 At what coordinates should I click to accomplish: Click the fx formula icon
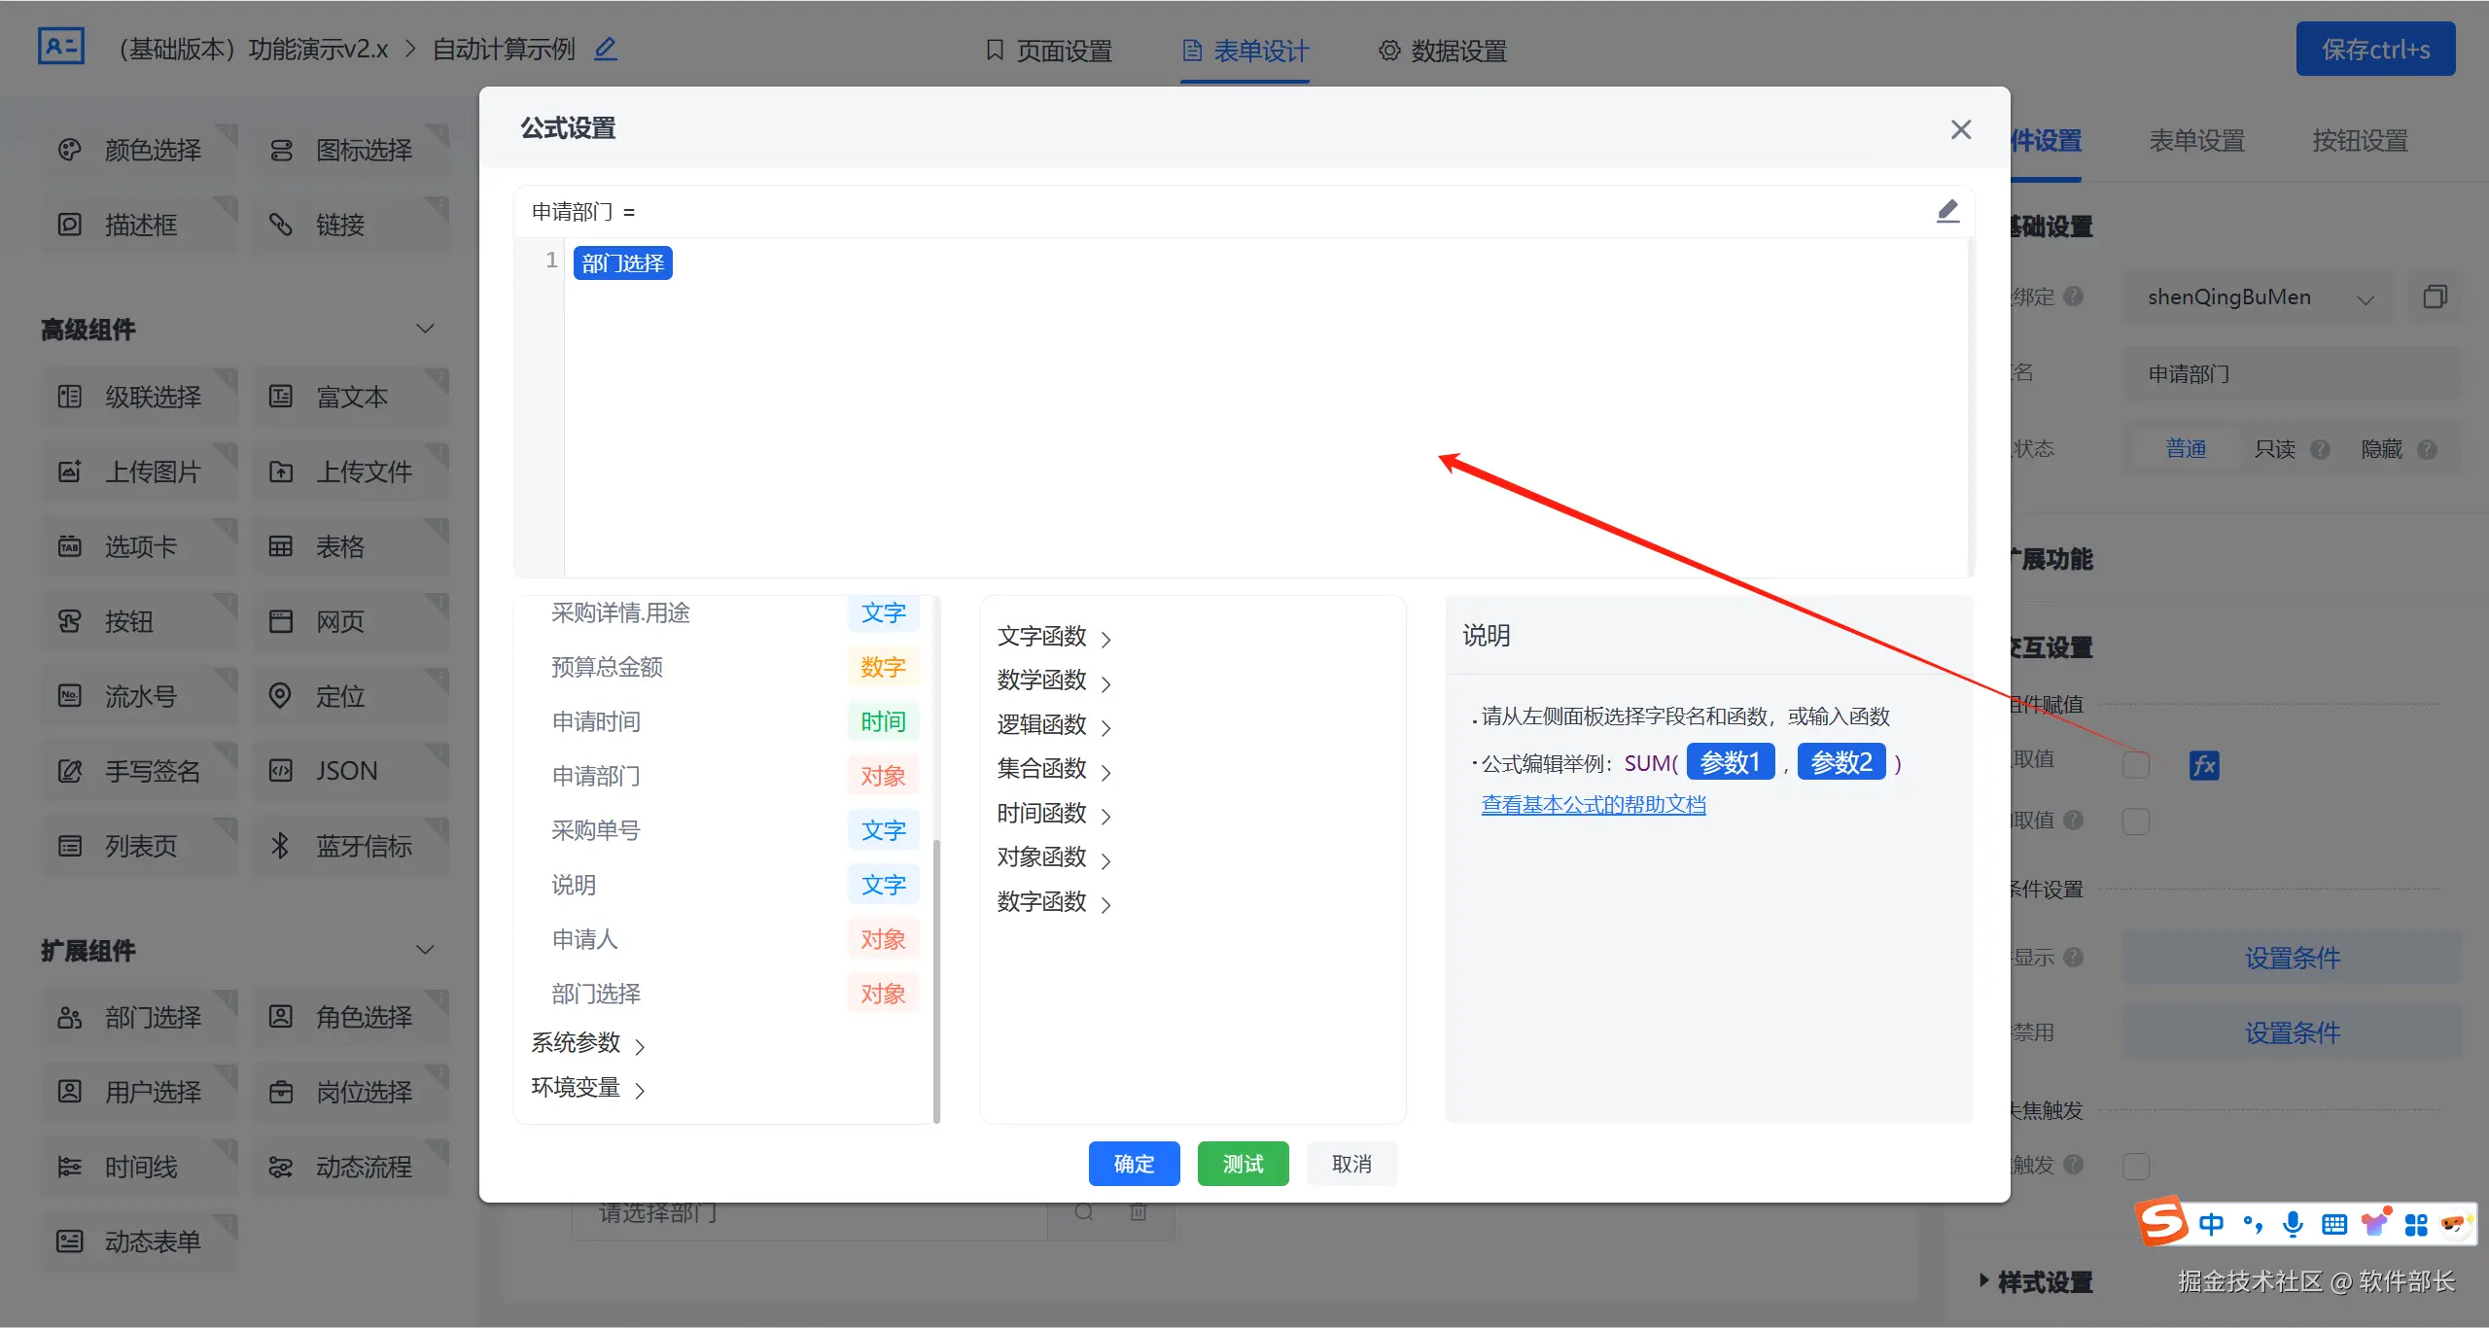pyautogui.click(x=2204, y=765)
